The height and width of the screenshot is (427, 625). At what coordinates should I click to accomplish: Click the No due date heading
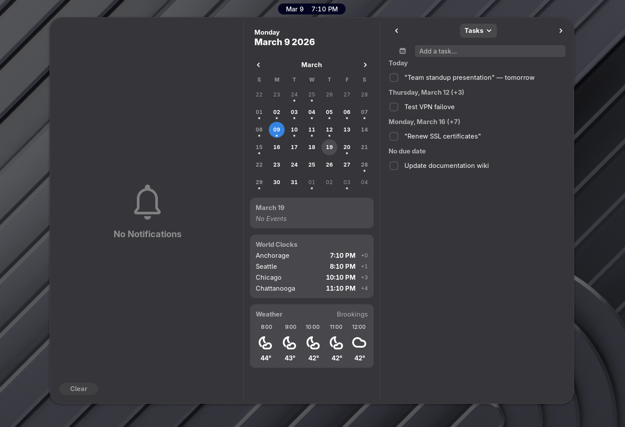[407, 151]
